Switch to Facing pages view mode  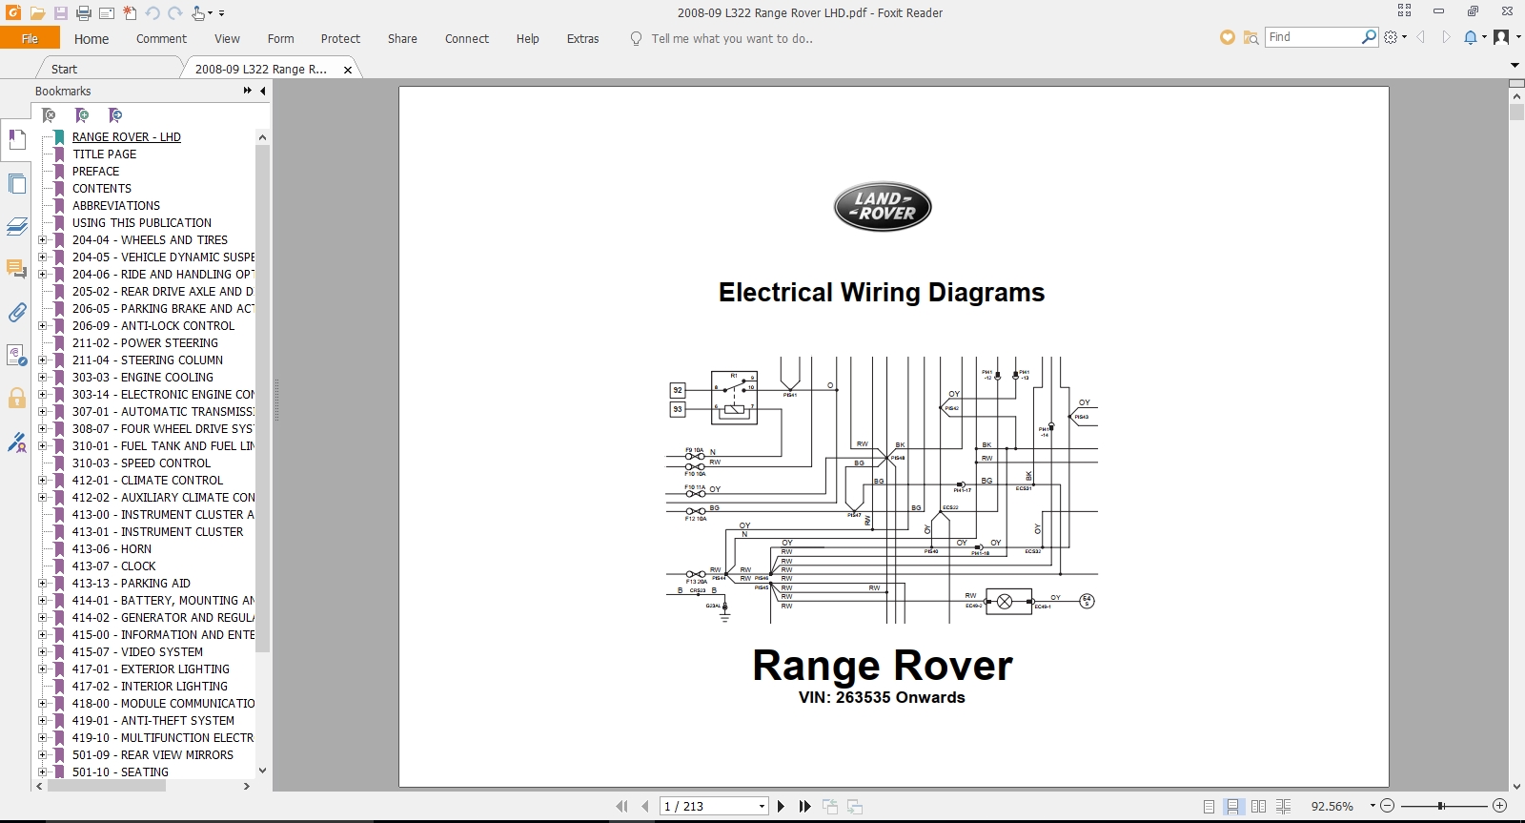tap(1258, 806)
